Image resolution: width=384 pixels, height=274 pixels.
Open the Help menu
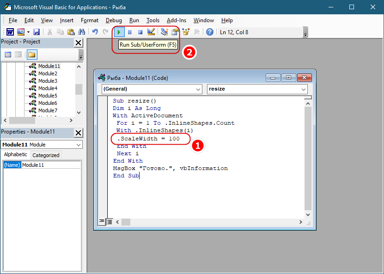227,20
